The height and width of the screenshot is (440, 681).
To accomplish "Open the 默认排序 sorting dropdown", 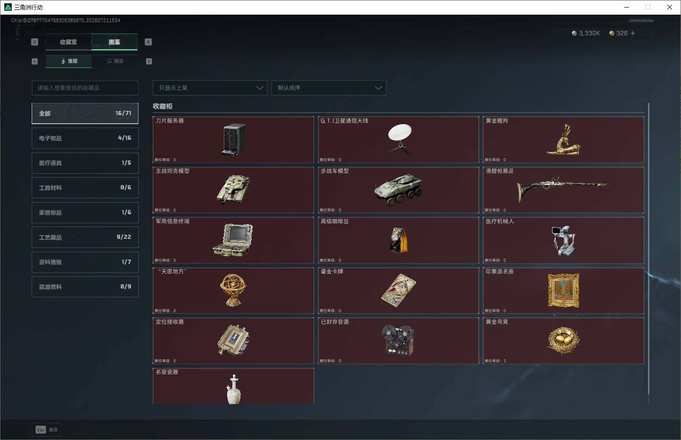I will [329, 88].
